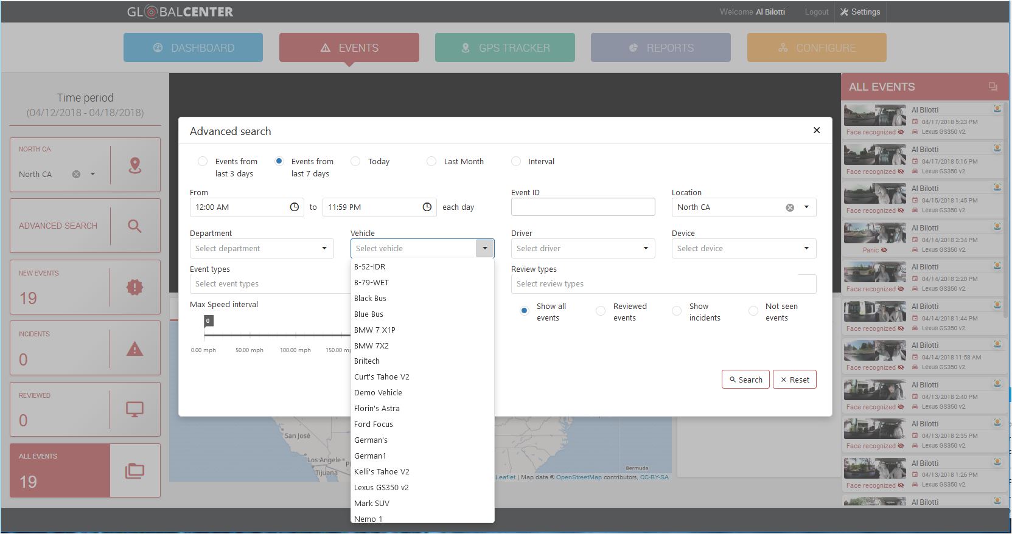Click the speed slider track near 100.00 mph
Screen dimensions: 1012x534
[x=295, y=335]
